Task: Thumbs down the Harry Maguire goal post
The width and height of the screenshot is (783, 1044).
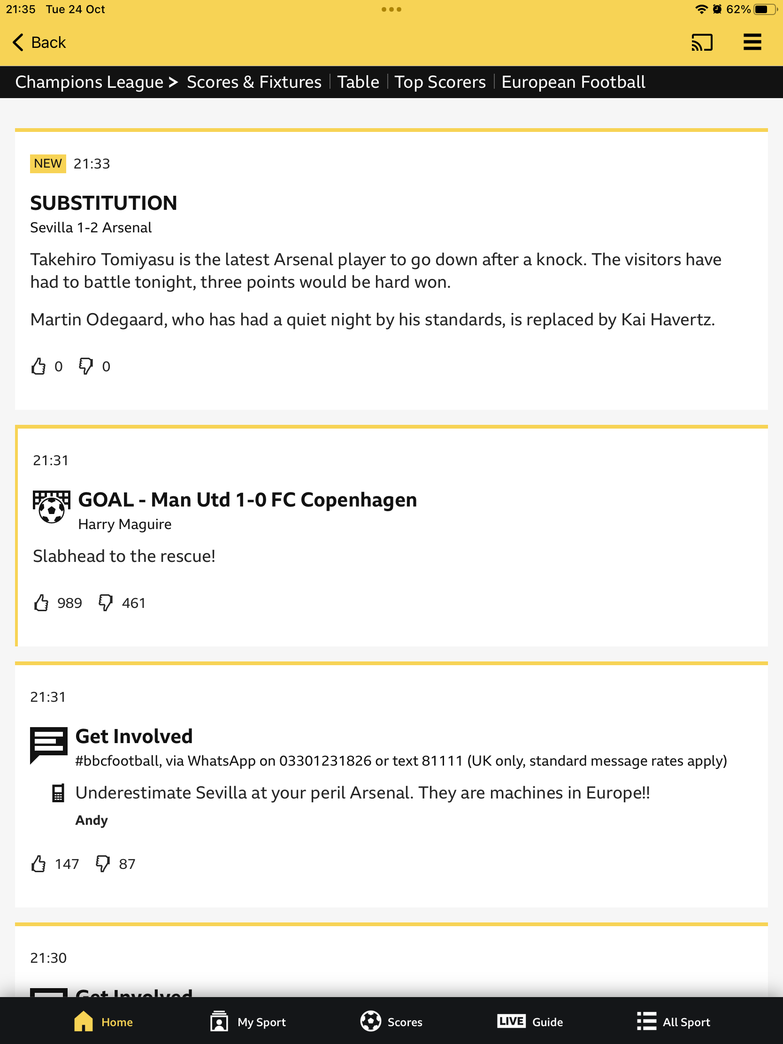Action: click(106, 603)
